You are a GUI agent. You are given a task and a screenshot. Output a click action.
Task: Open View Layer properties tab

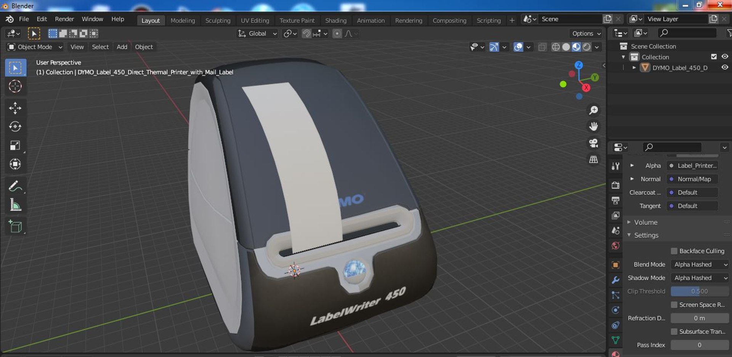tap(615, 216)
